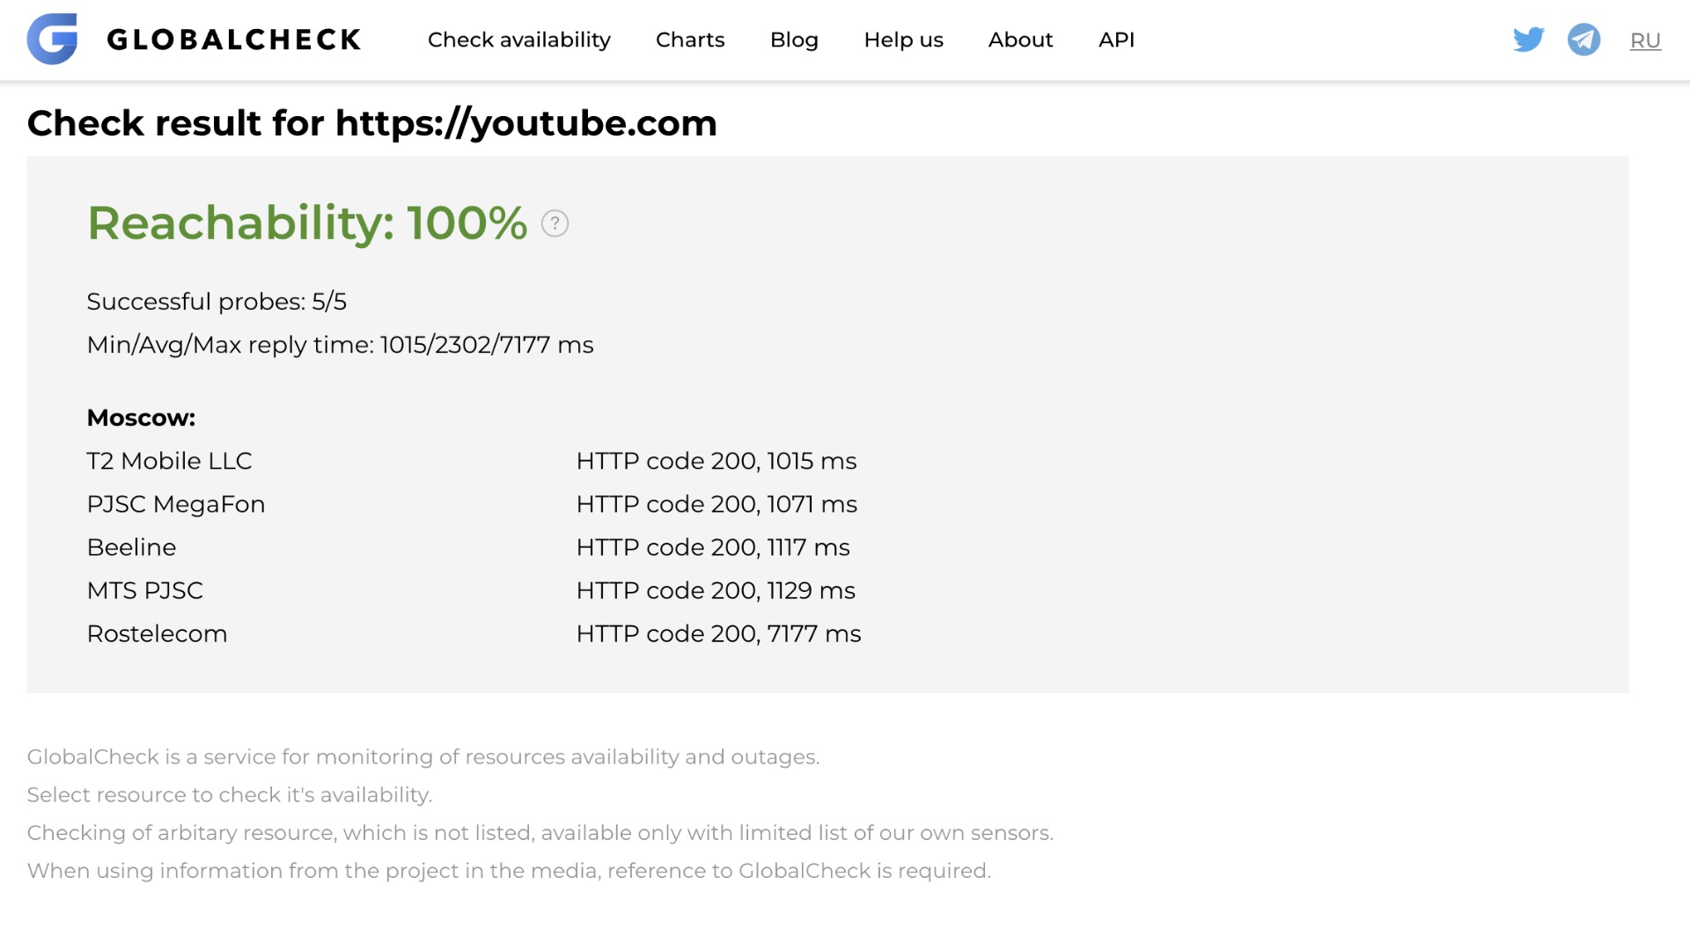Click 'HTTP code 200, 1015 ms' result
This screenshot has width=1690, height=950.
716,461
